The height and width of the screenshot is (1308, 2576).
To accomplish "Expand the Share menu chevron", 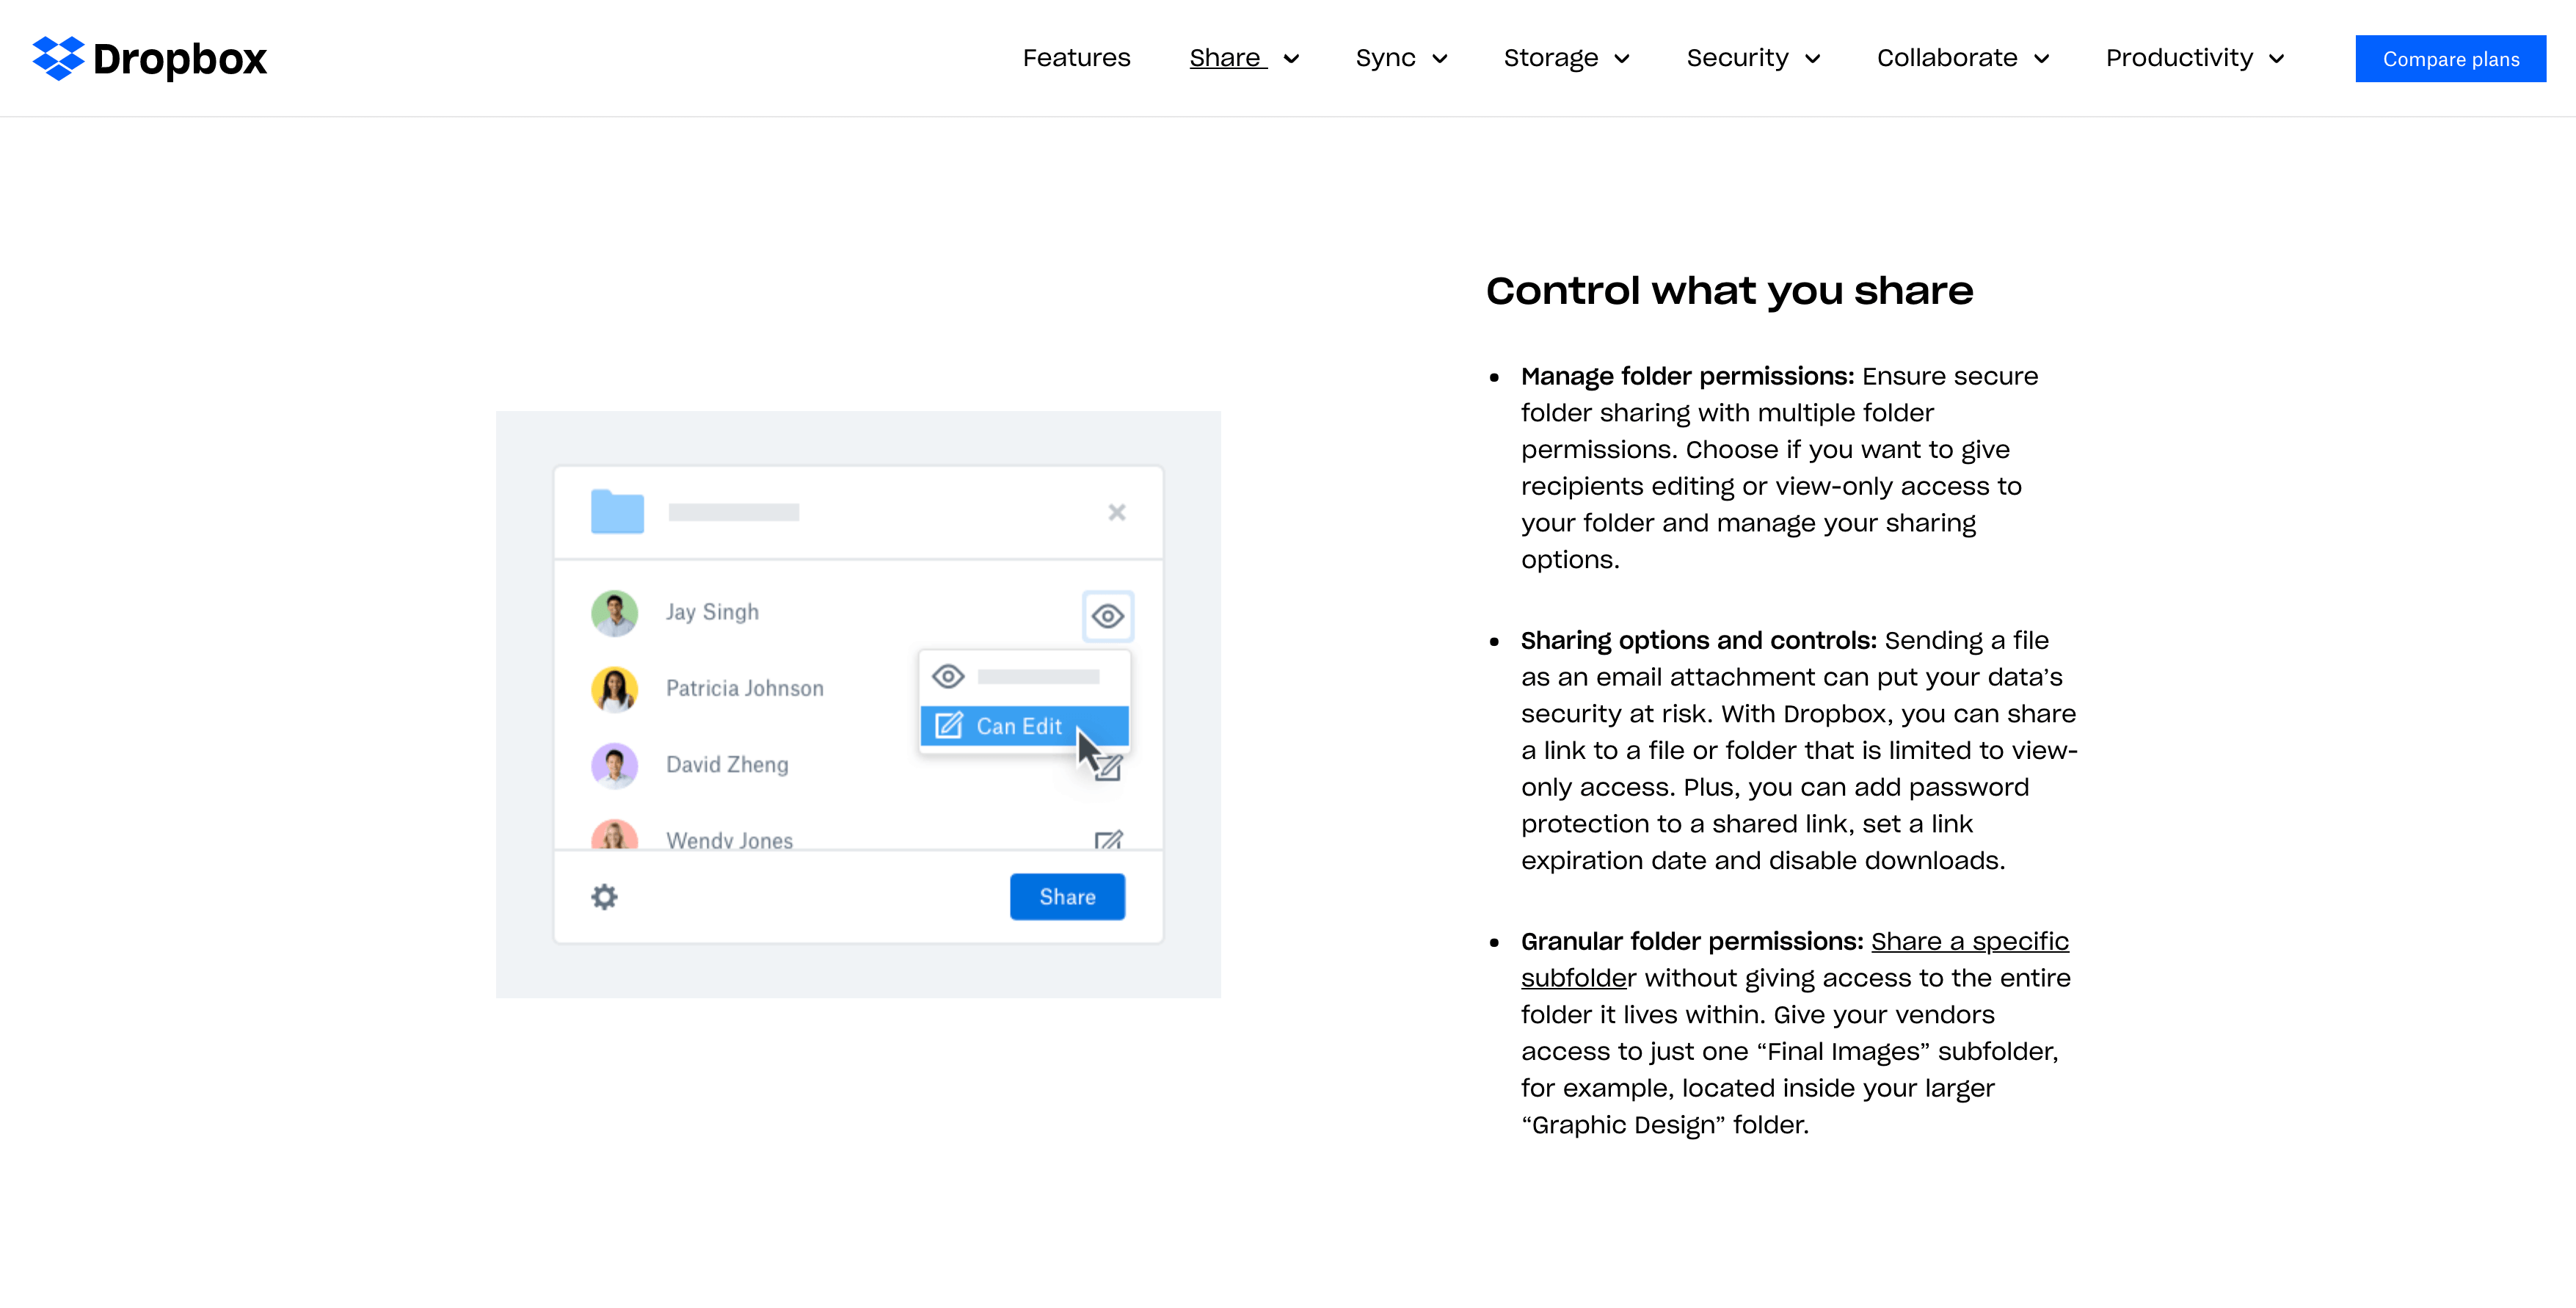I will click(x=1291, y=59).
